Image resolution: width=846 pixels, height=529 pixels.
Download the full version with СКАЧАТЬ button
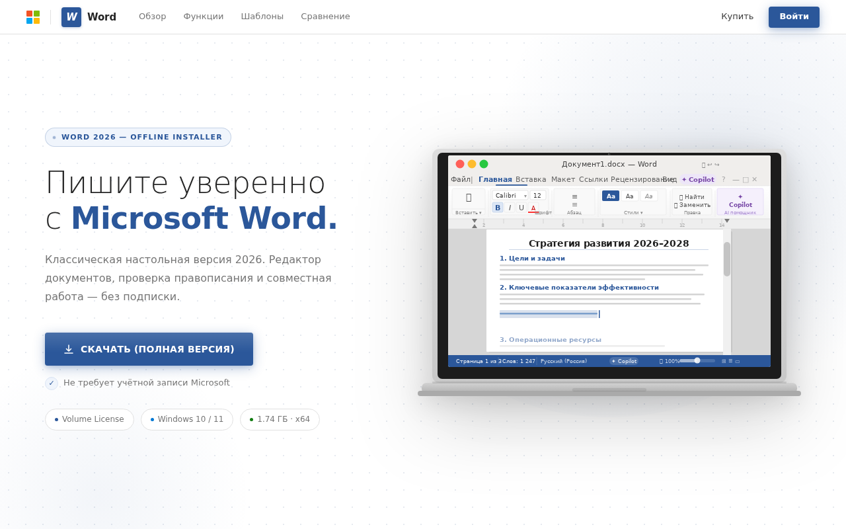(x=149, y=349)
